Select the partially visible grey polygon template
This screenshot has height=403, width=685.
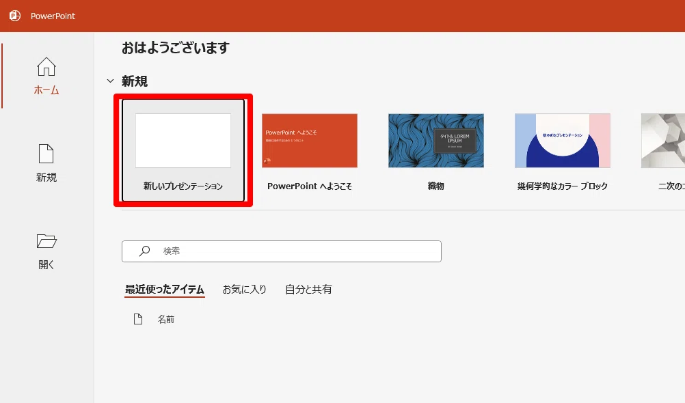point(662,141)
